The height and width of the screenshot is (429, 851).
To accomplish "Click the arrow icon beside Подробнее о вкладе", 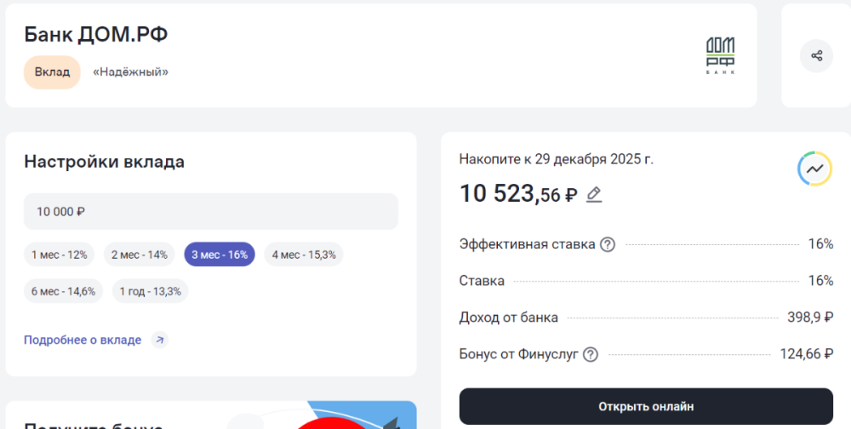I will click(160, 340).
